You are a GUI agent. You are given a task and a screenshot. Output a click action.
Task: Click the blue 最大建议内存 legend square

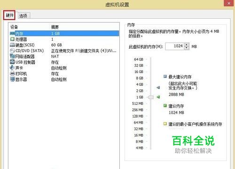tap(165, 76)
